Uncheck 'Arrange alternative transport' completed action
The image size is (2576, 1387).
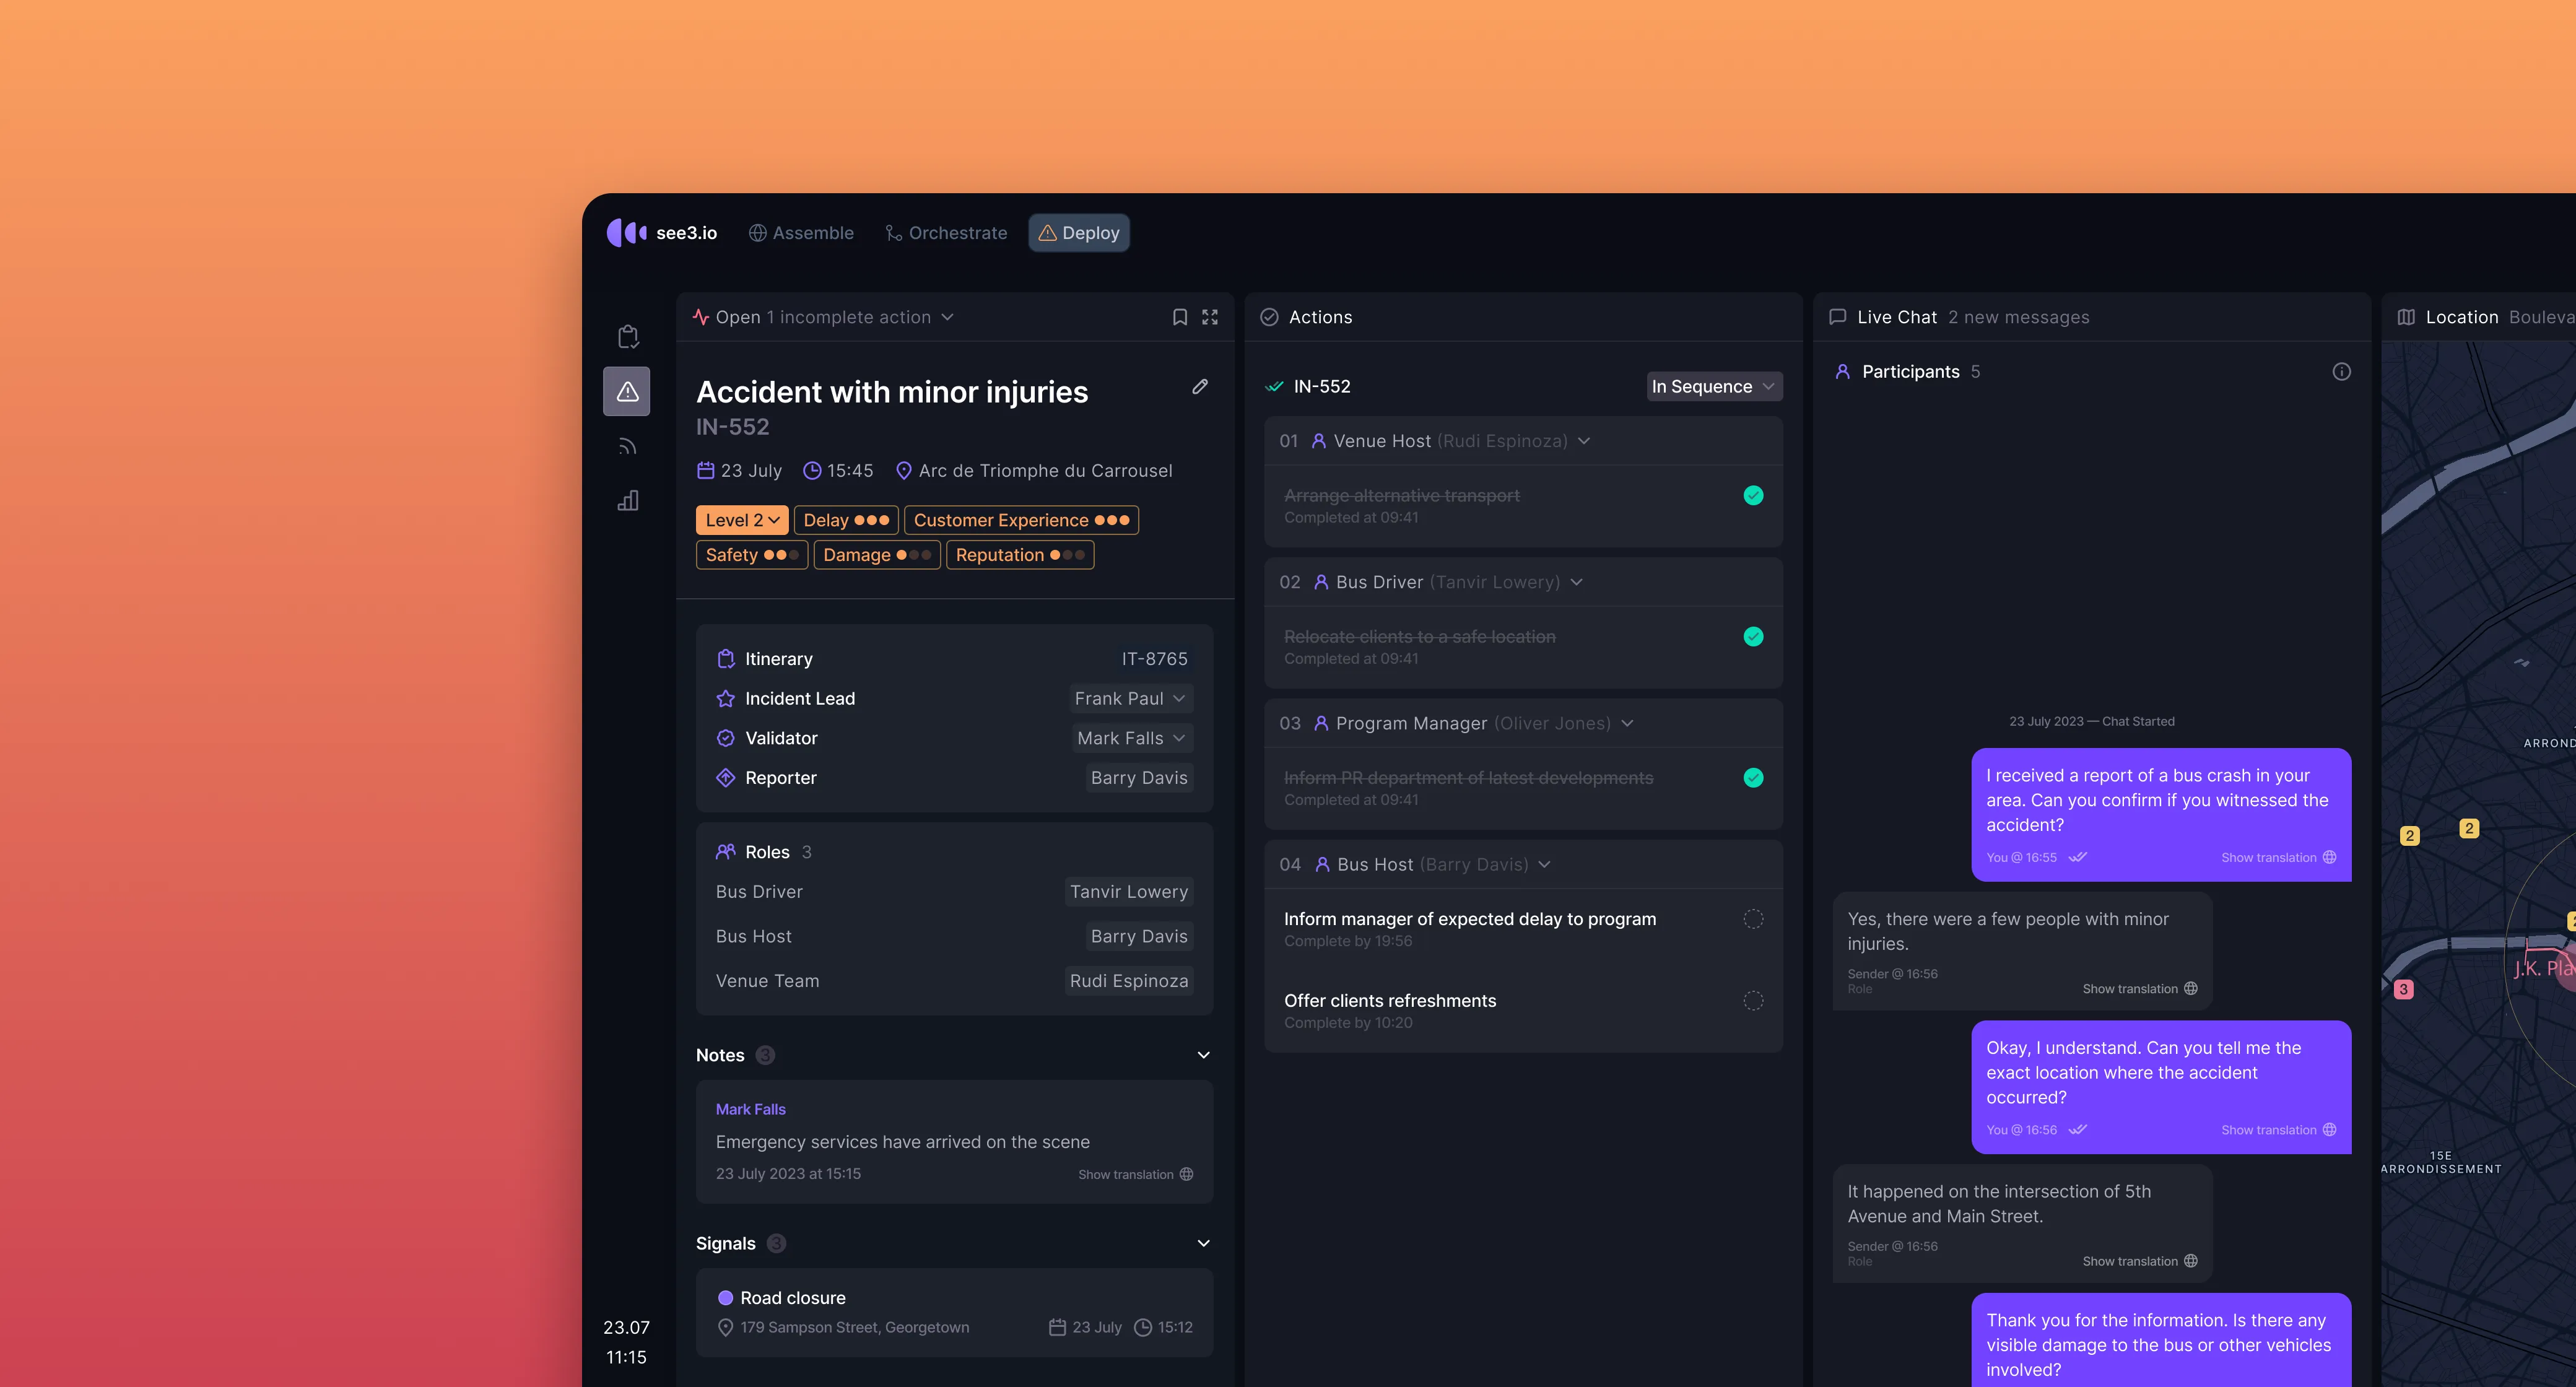point(1753,496)
